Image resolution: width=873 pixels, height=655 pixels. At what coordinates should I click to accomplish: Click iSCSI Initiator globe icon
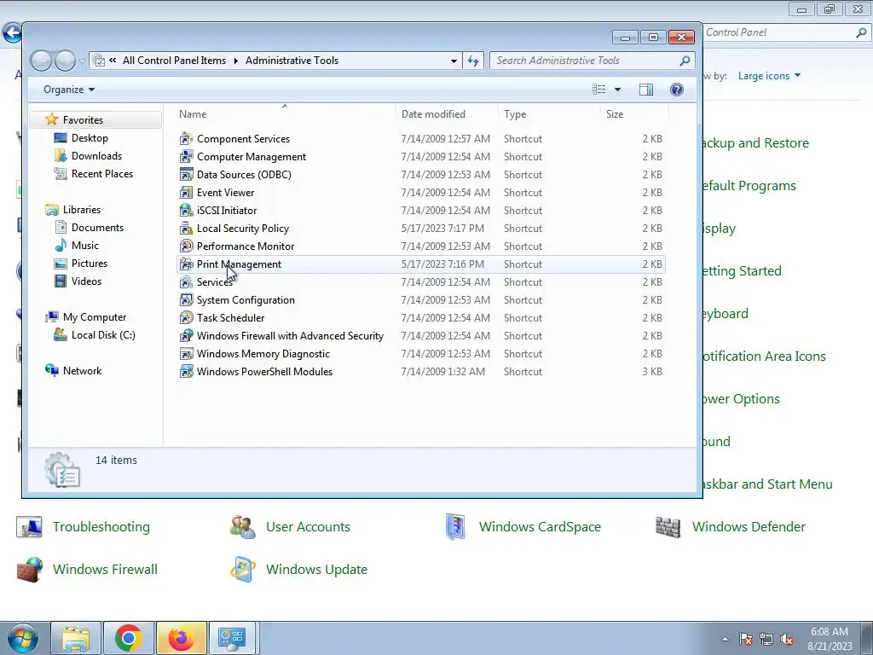186,210
